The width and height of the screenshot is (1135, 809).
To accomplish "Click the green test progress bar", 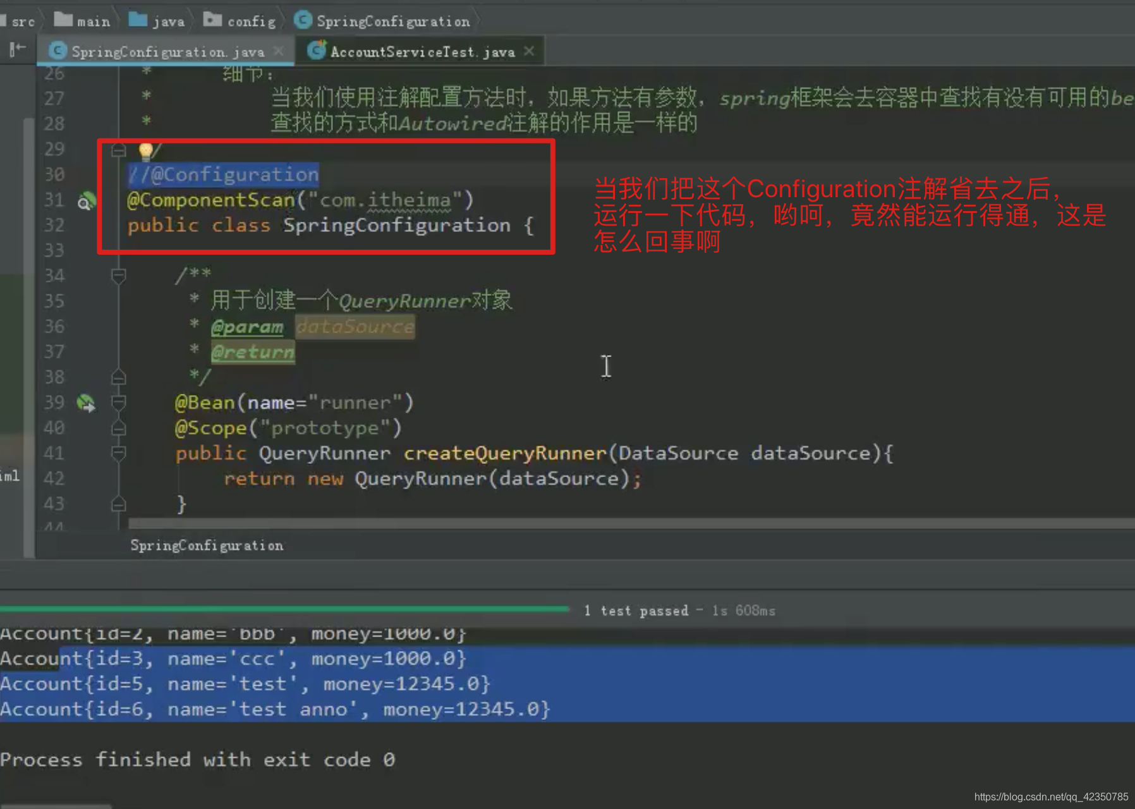I will click(x=284, y=609).
